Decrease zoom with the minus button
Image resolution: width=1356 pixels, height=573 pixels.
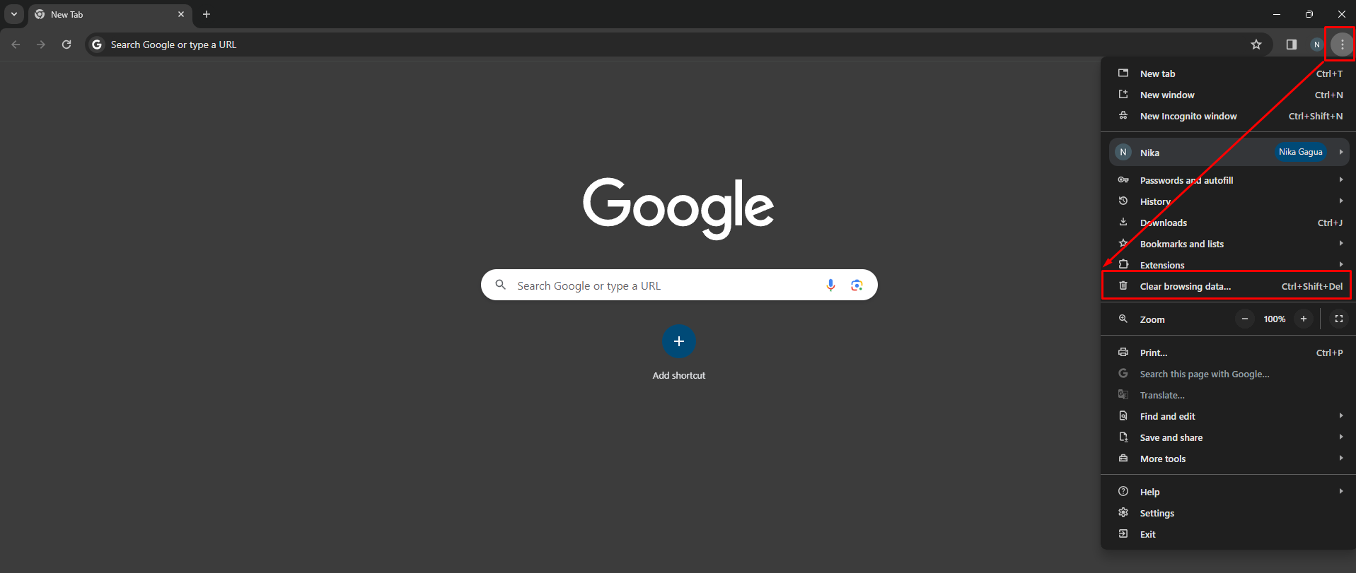[x=1245, y=319]
